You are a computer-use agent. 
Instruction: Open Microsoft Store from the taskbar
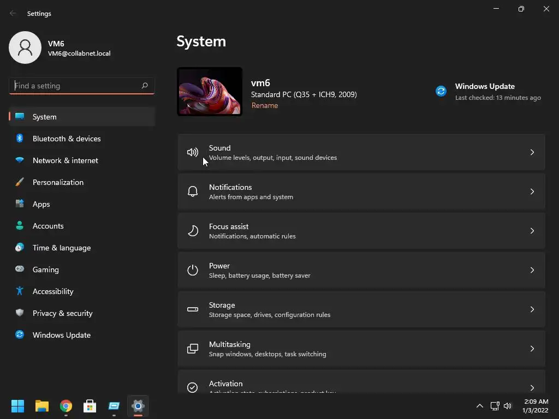click(x=90, y=406)
